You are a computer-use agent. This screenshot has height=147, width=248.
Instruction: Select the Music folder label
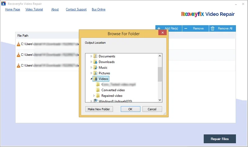pyautogui.click(x=103, y=67)
